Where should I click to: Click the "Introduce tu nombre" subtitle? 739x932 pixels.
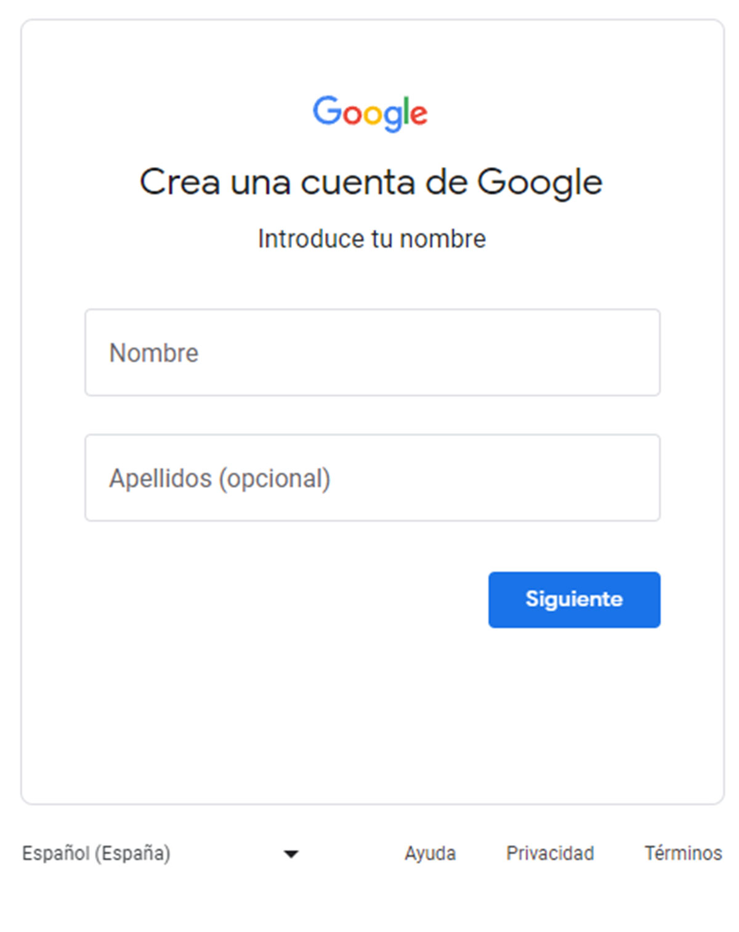371,238
